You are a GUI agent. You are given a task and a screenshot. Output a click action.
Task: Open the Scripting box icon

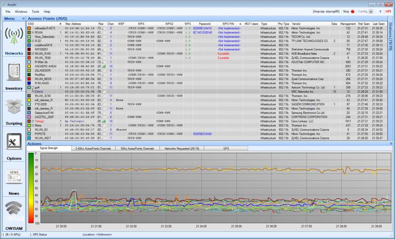click(14, 106)
